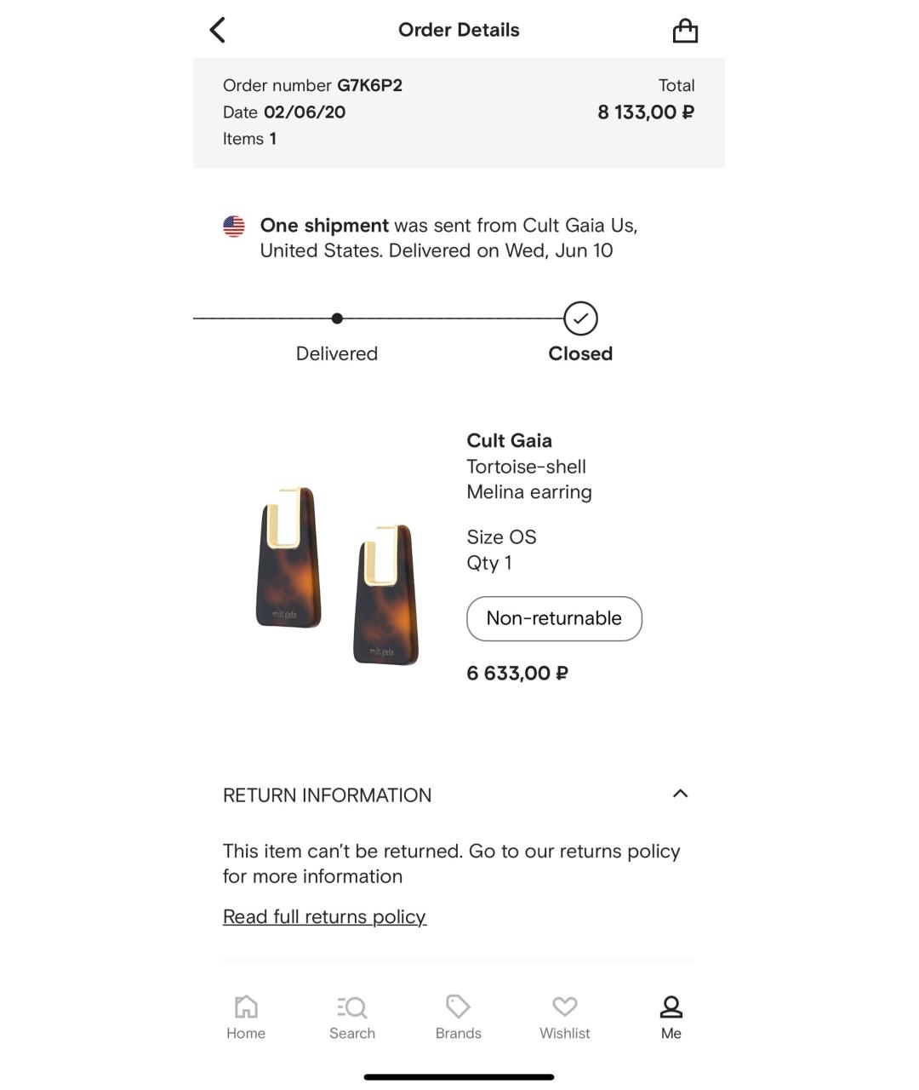Image resolution: width=919 pixels, height=1090 pixels.
Task: Switch to the Me profile tab
Action: click(671, 1018)
